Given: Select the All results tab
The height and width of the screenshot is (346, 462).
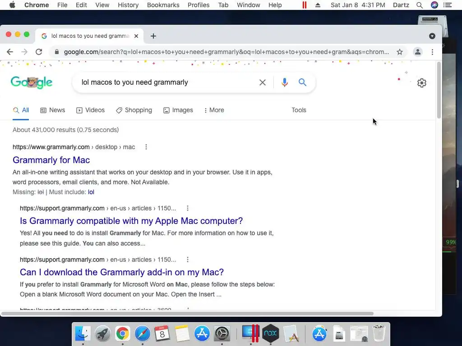Looking at the screenshot, I should click(21, 110).
